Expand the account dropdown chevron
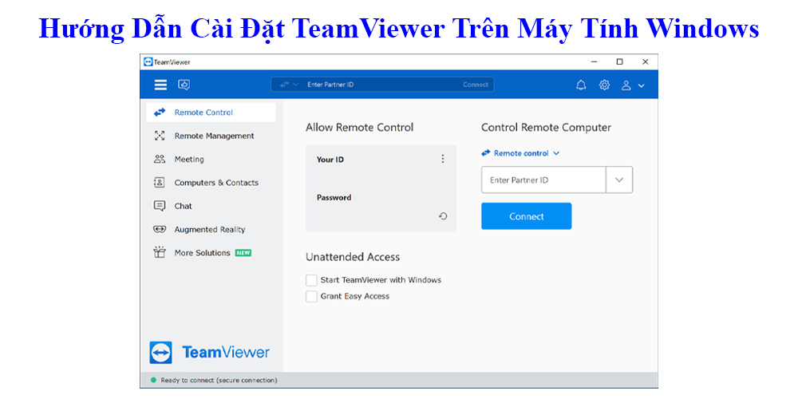The height and width of the screenshot is (399, 798). [641, 86]
